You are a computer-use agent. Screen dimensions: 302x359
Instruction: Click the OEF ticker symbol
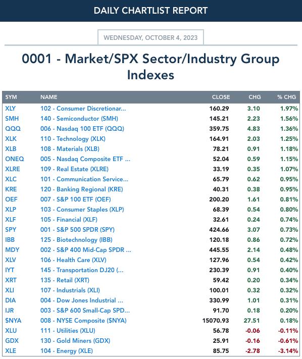pos(11,199)
